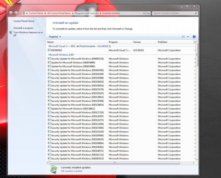Screen dimensions: 221x178
Task: Click the Uninstall a program link
Action: click(x=23, y=28)
